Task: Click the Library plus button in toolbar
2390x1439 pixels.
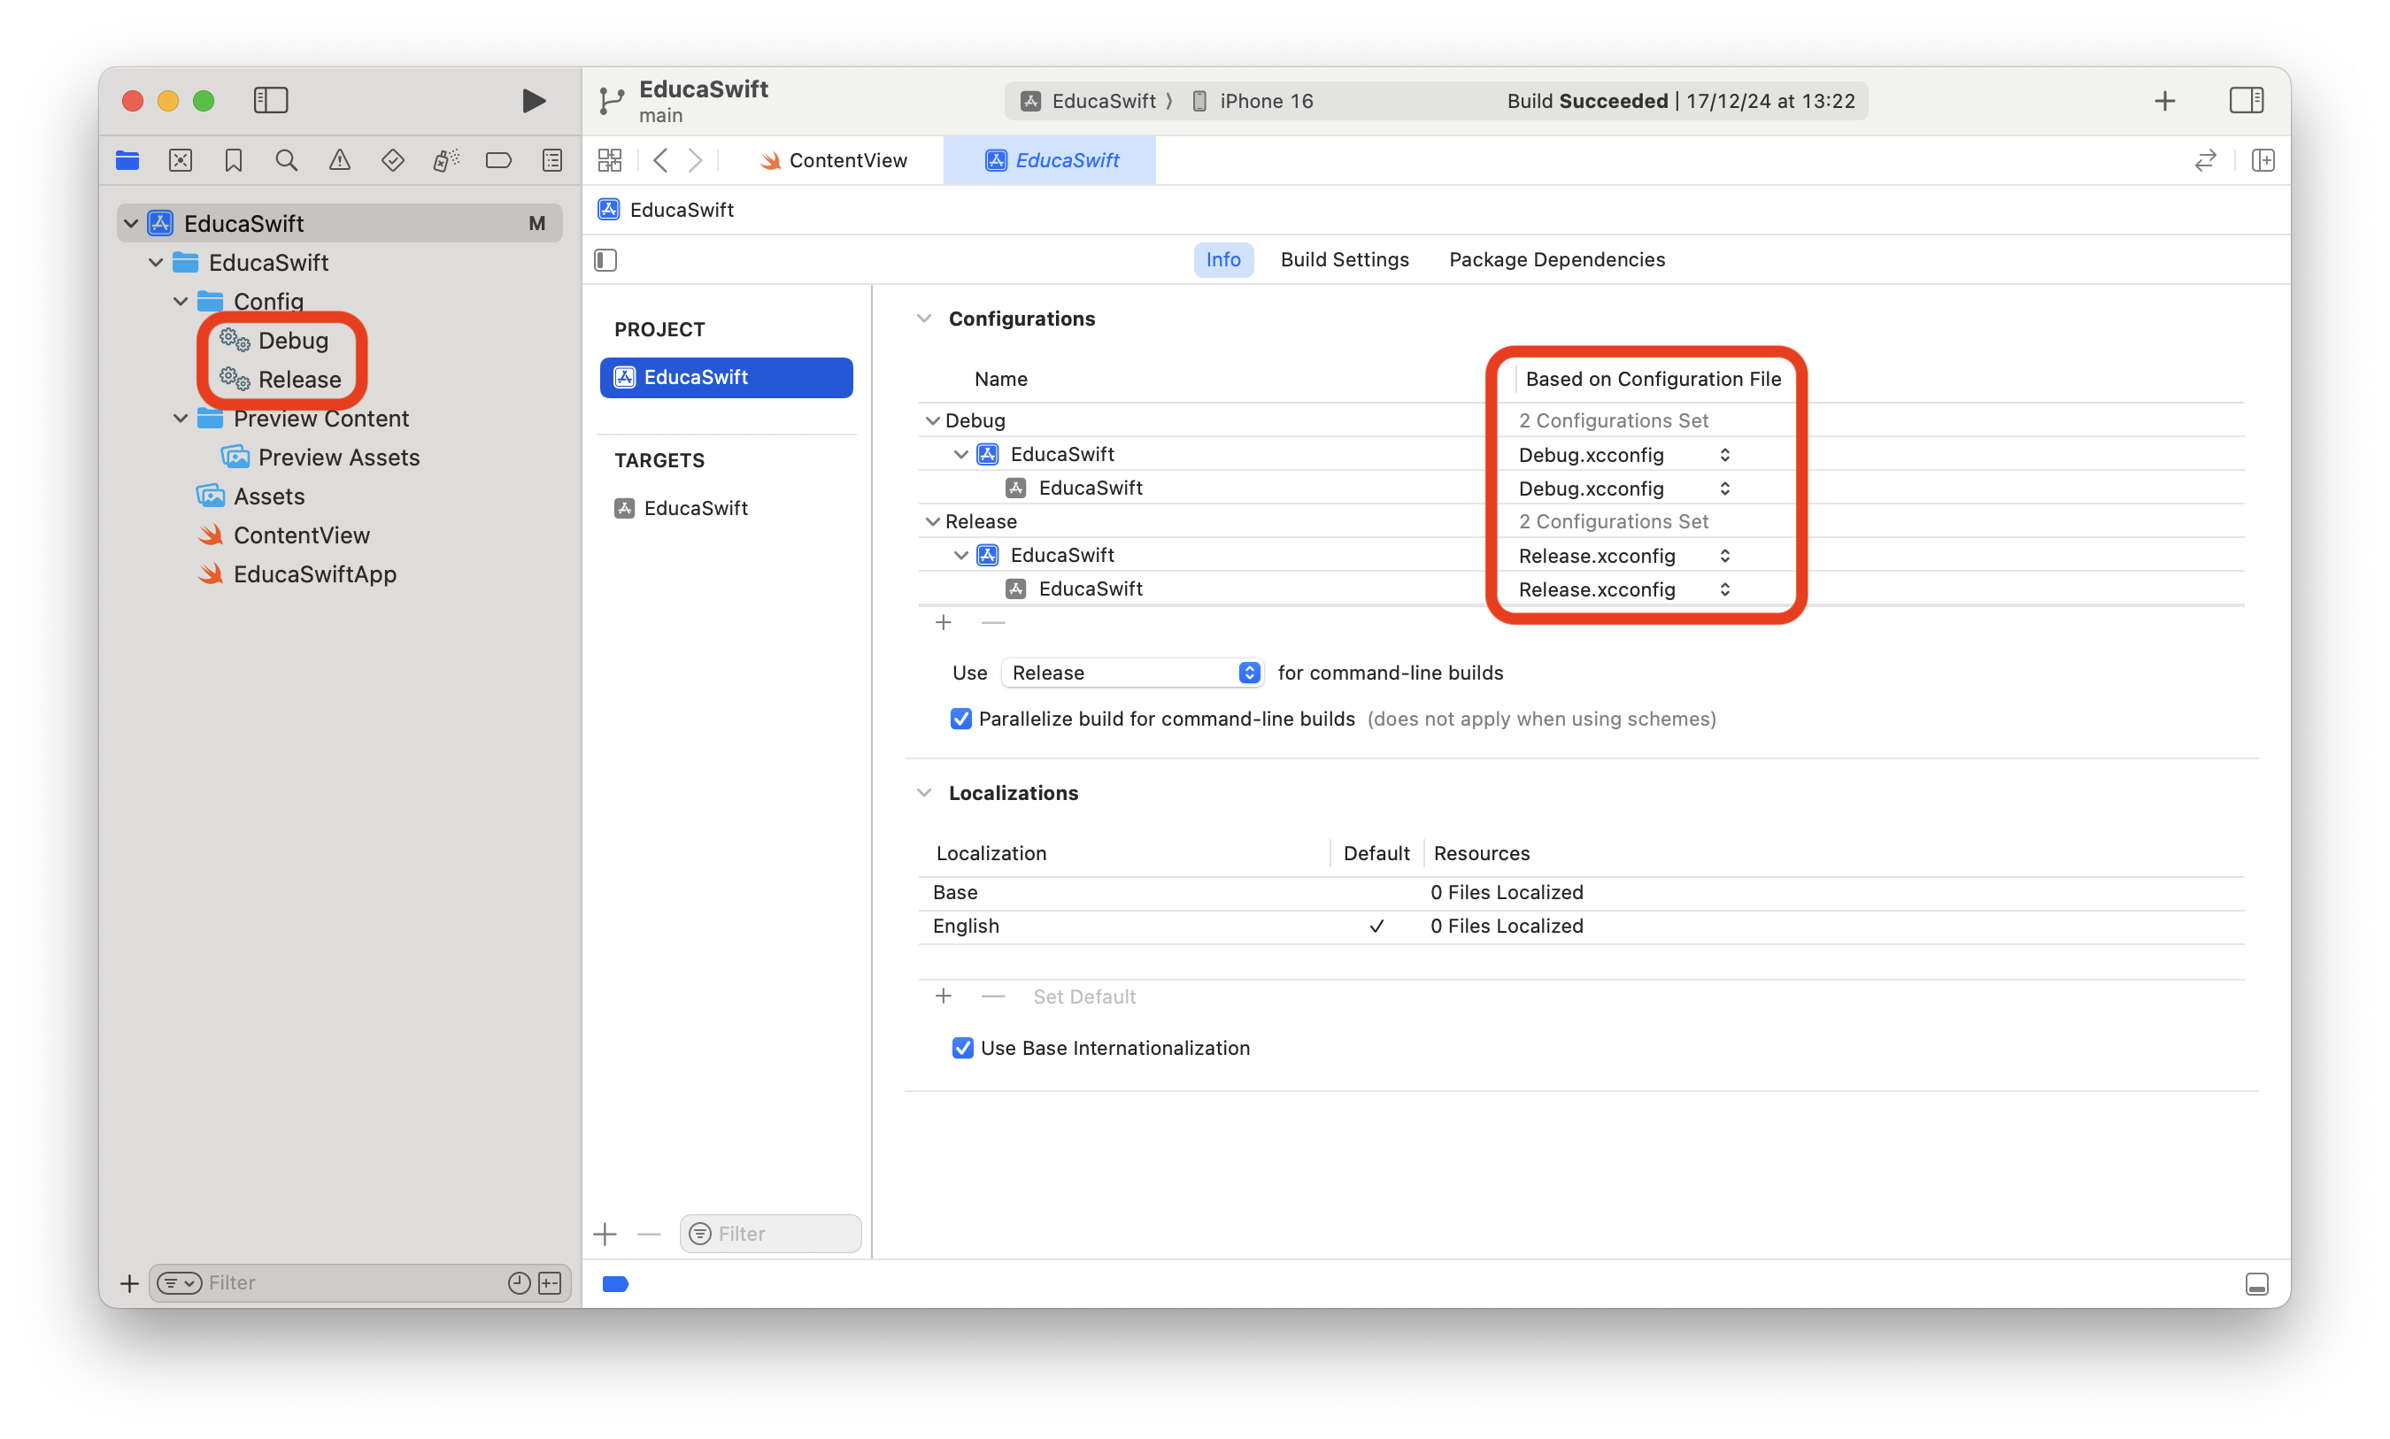Action: [x=2164, y=100]
